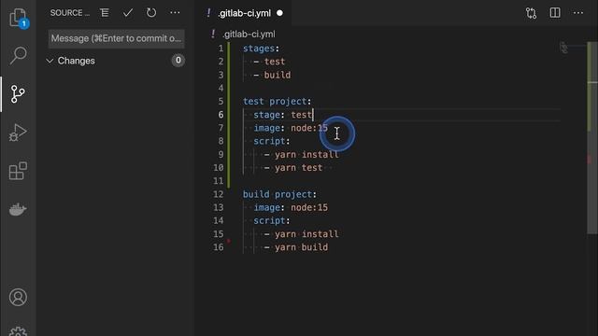
Task: Click 'yarn test' on line 10
Action: pyautogui.click(x=299, y=168)
